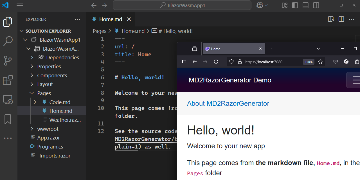Collapse the BlazorWasmApp1 solution node

click(x=25, y=40)
